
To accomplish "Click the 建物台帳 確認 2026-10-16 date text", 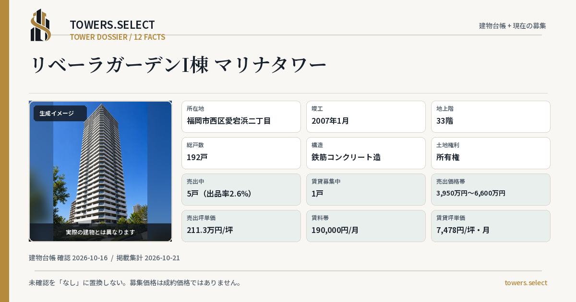I will [68, 258].
